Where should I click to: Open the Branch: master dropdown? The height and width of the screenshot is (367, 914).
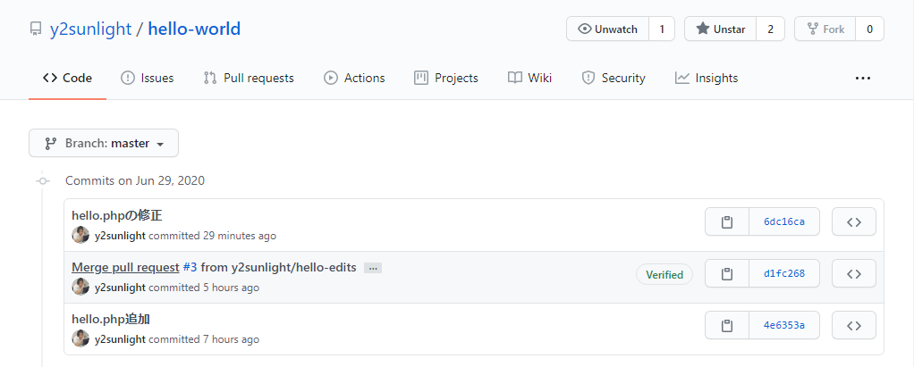[x=104, y=143]
